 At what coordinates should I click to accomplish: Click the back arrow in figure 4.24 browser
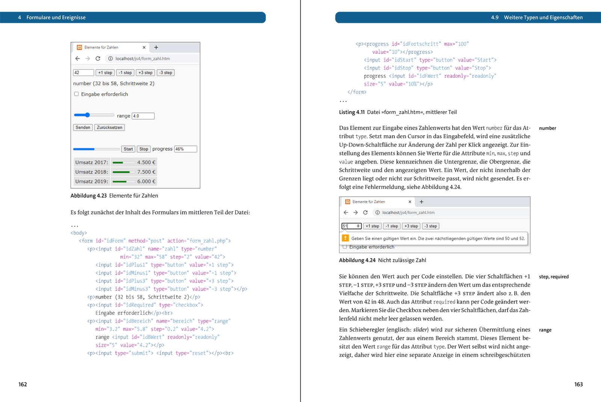pyautogui.click(x=346, y=213)
